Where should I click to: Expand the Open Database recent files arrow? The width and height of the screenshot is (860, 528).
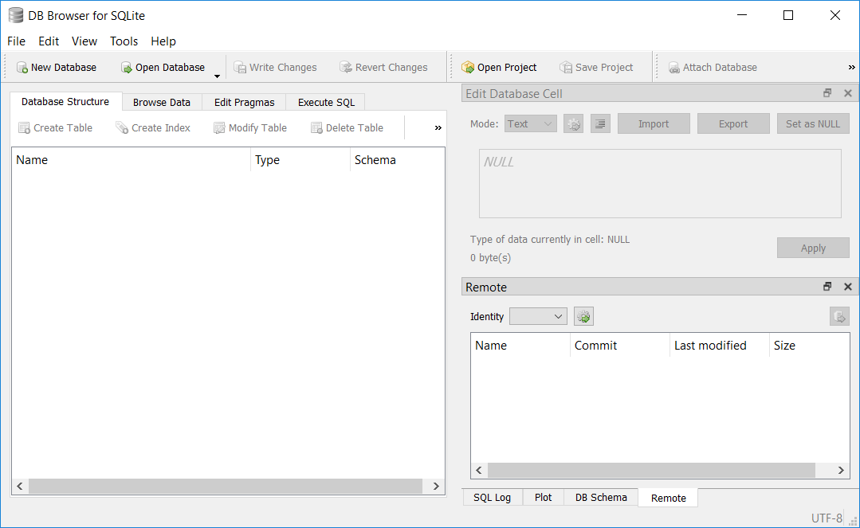(218, 76)
